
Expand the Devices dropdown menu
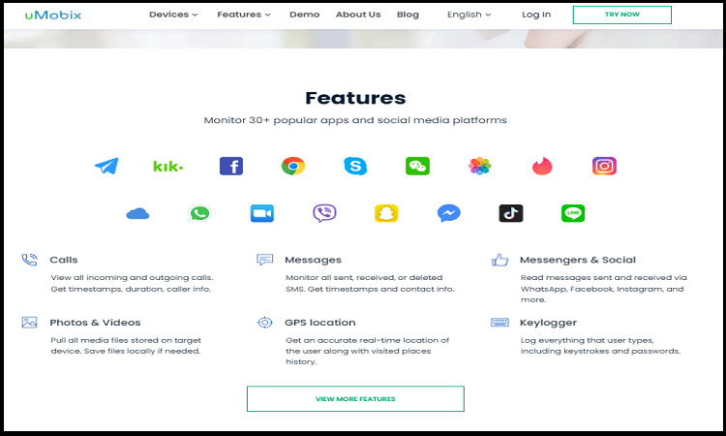tap(173, 15)
